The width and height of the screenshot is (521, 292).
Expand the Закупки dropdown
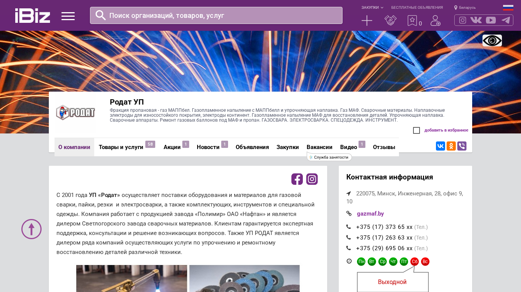point(372,8)
